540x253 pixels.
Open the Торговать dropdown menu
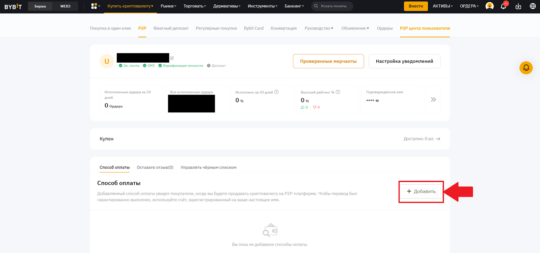click(x=195, y=6)
